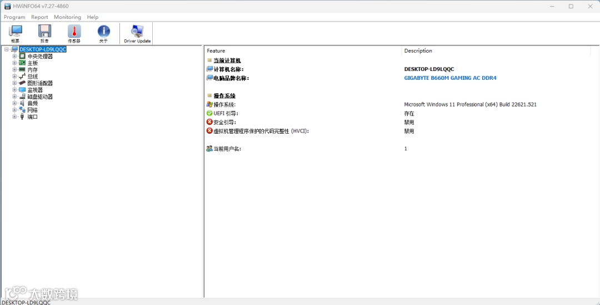Select the 中央处理器 tree label
Viewport: 600px width, 305px height.
click(40, 56)
